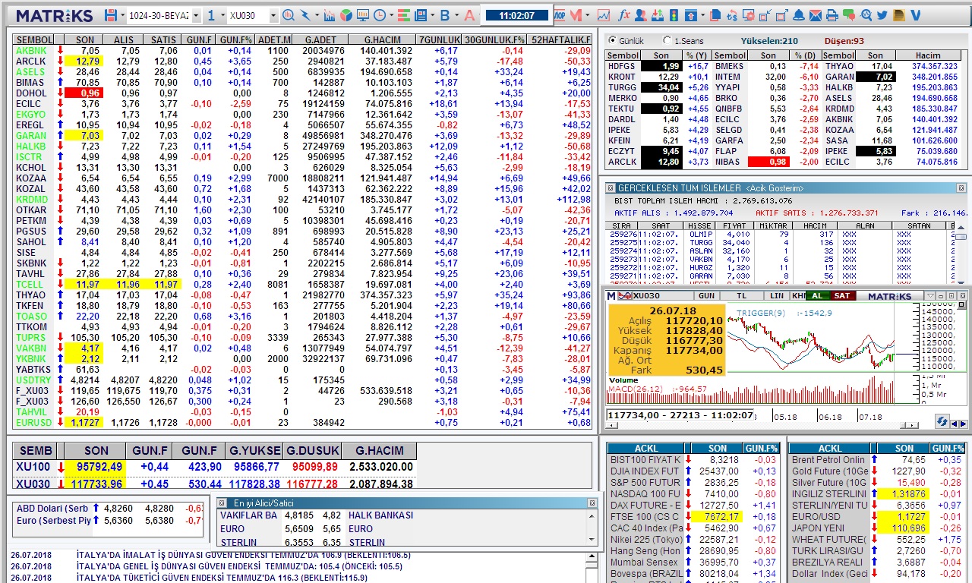Click the colored pie chart icon
Screen dimensions: 972x583
pyautogui.click(x=346, y=15)
